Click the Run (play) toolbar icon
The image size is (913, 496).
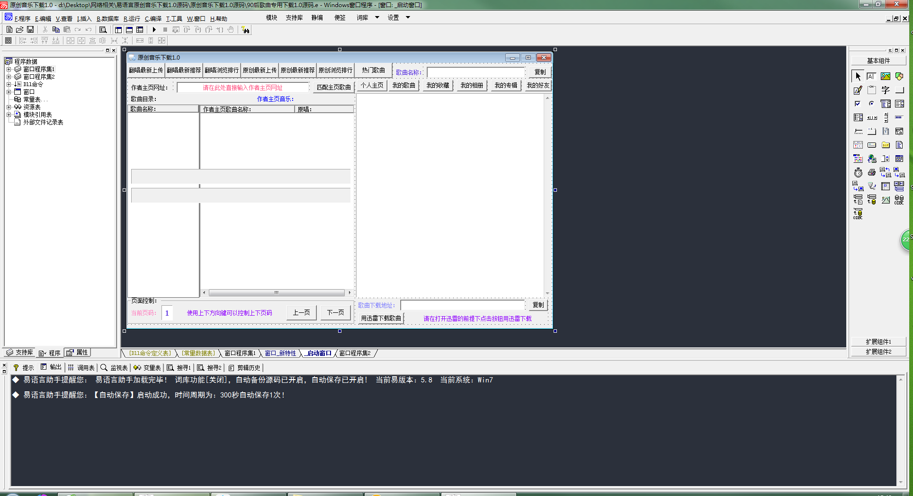coord(154,30)
